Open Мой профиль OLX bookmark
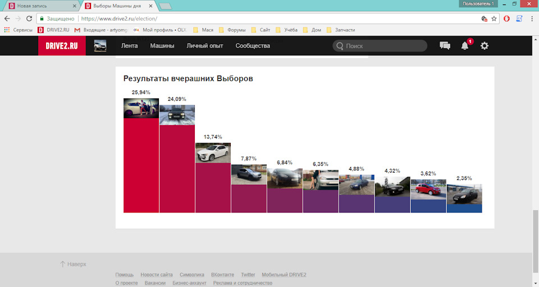 click(x=160, y=30)
